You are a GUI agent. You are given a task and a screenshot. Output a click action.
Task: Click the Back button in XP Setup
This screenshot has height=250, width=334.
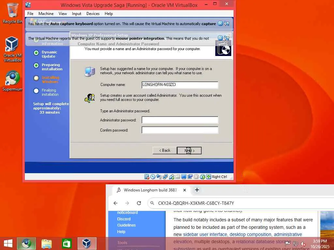point(165,150)
